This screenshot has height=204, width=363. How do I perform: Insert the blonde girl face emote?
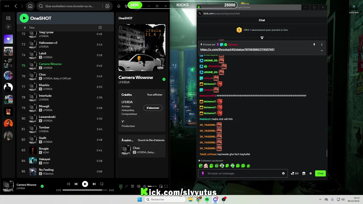(206, 166)
